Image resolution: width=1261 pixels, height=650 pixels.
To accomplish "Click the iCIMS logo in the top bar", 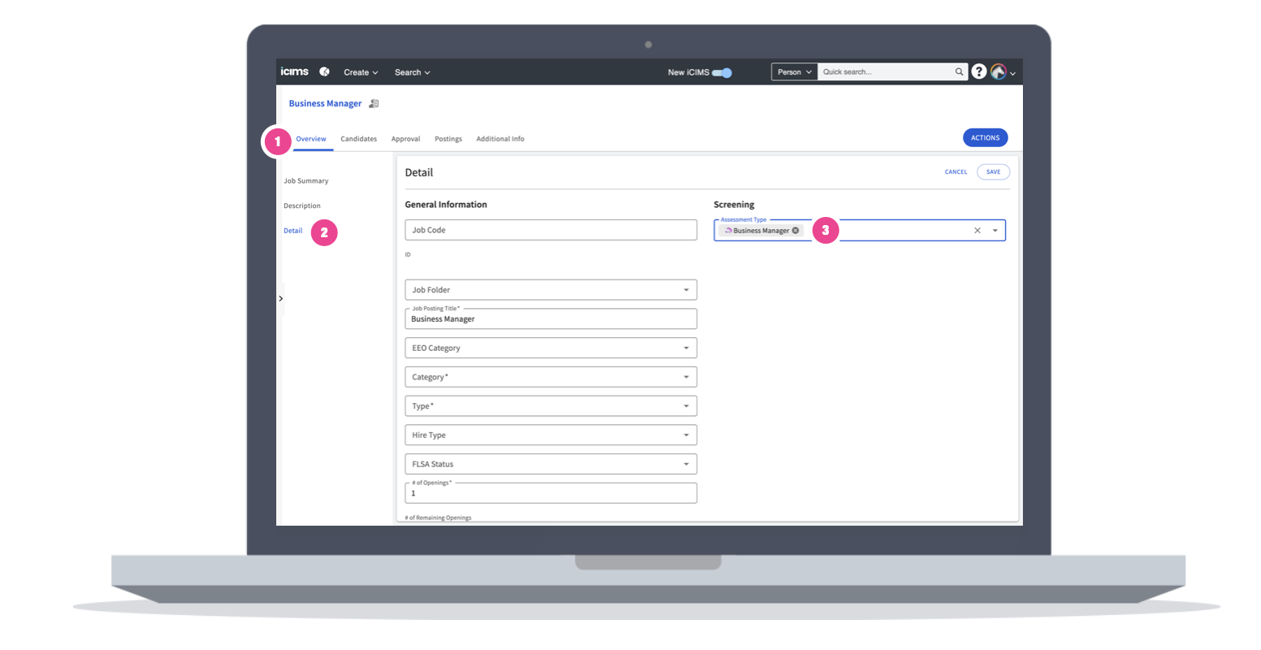I will pos(294,72).
